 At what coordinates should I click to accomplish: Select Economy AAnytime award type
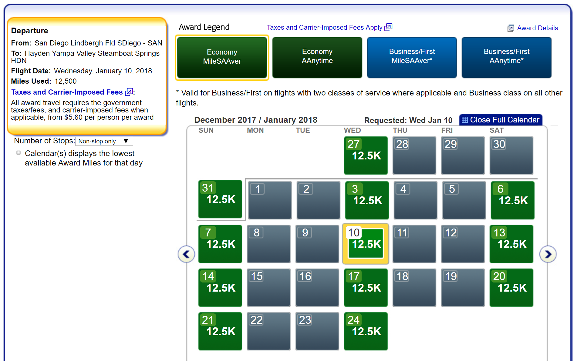coord(317,57)
